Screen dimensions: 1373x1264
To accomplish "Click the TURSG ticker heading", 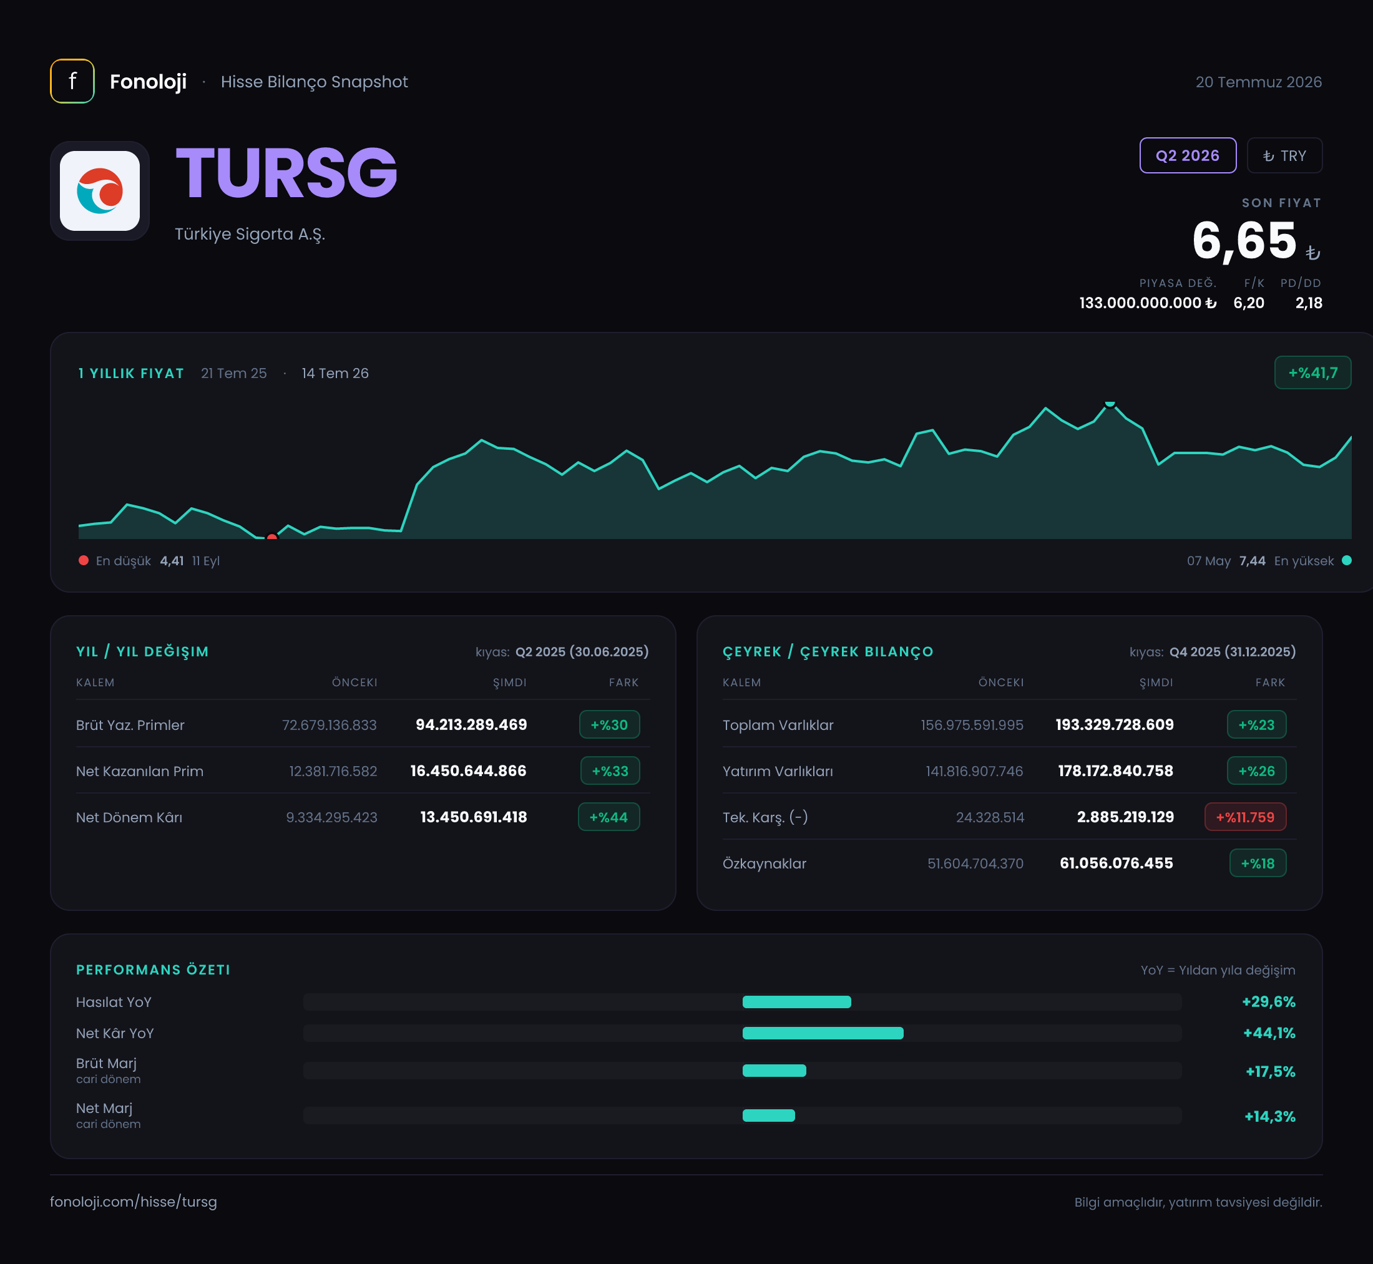I will pos(286,173).
